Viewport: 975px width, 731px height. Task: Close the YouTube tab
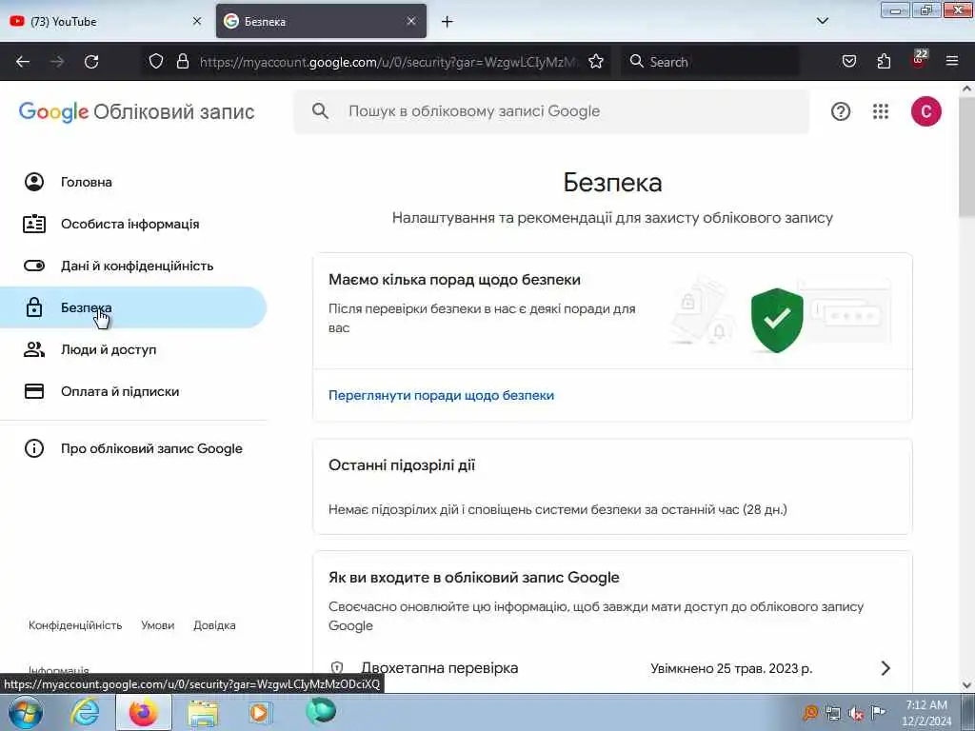click(197, 21)
